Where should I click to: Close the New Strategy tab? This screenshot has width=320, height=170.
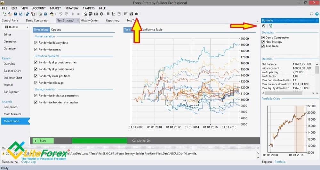pos(78,20)
